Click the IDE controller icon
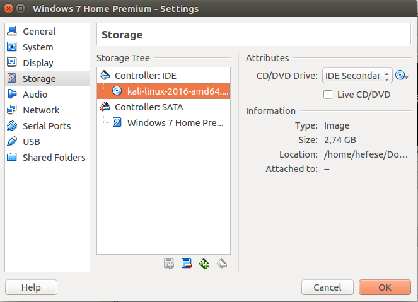Viewport: 418px width, 302px height. (105, 75)
